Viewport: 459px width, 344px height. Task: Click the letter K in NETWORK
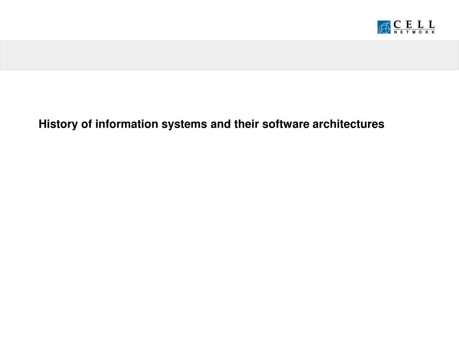pos(433,32)
